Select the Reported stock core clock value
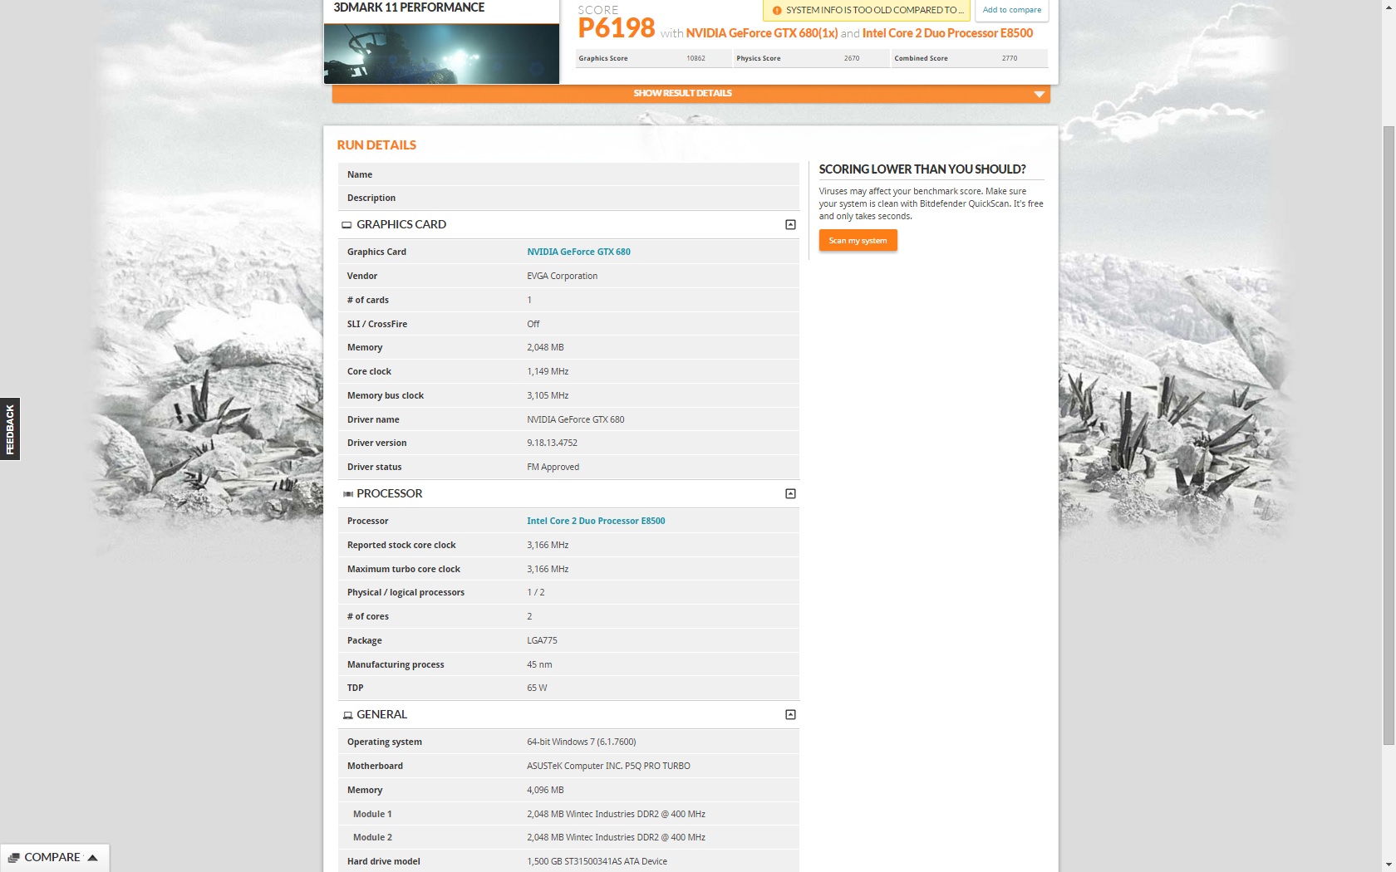Screen dimensions: 1396x872 548,546
